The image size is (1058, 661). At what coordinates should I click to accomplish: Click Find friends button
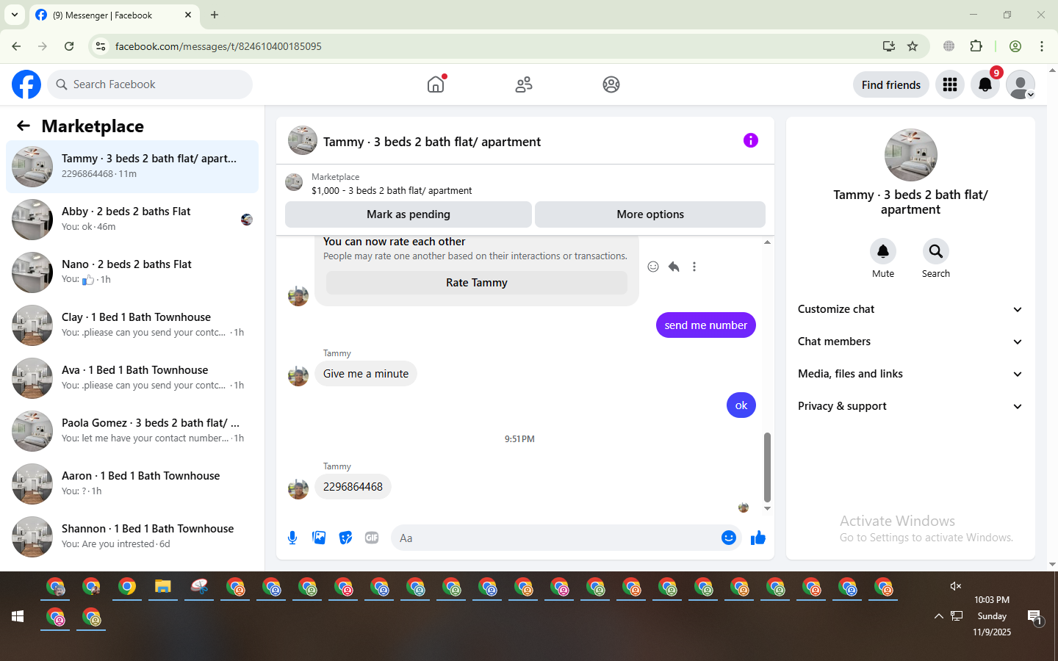coord(891,84)
